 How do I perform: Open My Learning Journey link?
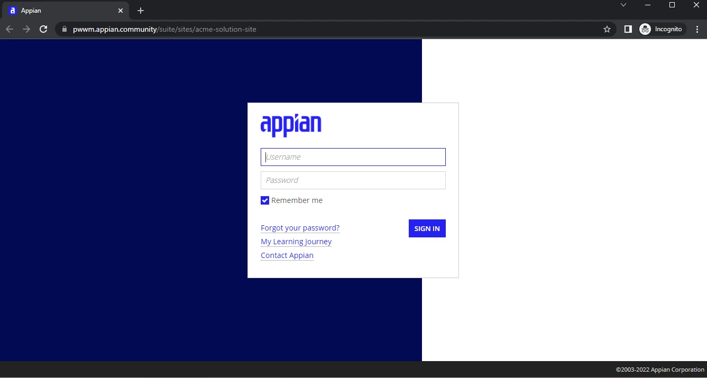coord(296,242)
